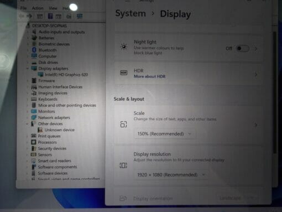Select Intel(R) HD Graphics 620 device

click(x=66, y=75)
